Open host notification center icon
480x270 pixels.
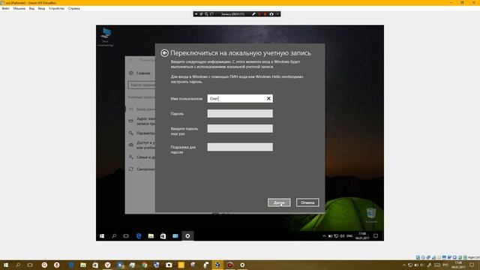pyautogui.click(x=472, y=265)
